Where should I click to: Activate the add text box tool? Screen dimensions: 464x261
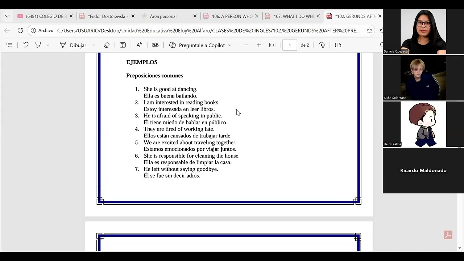[x=123, y=45]
